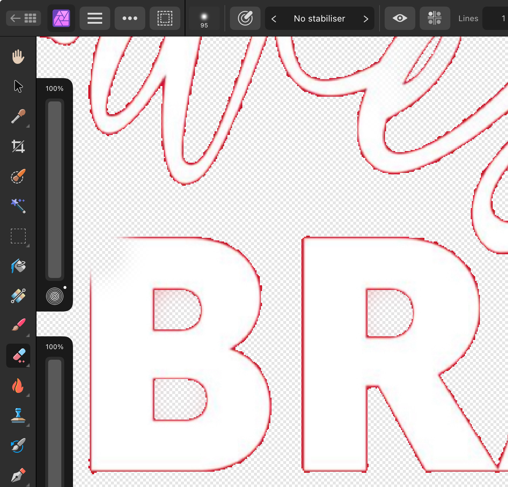The width and height of the screenshot is (508, 487).
Task: Go back to the document gallery
Action: pos(23,18)
